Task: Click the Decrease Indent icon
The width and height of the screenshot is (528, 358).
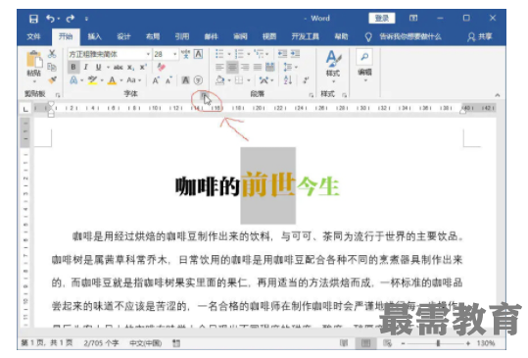Action: [x=282, y=54]
